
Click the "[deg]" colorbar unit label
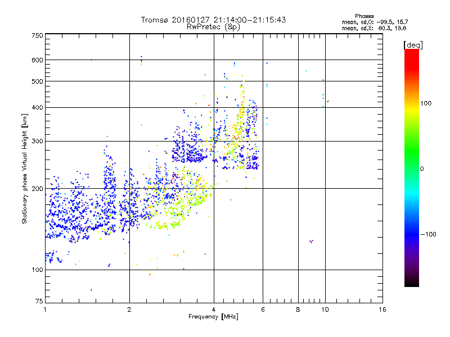click(413, 45)
